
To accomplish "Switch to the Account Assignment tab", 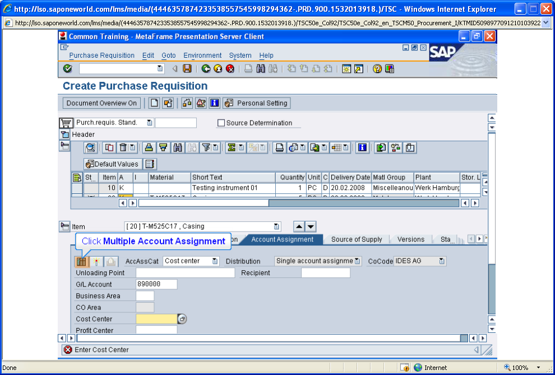I will coord(283,239).
